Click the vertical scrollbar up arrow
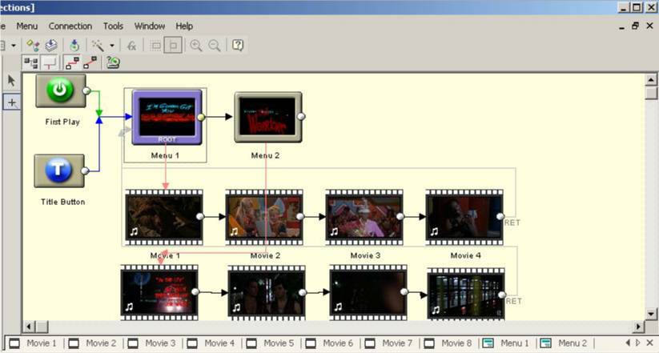 point(651,79)
